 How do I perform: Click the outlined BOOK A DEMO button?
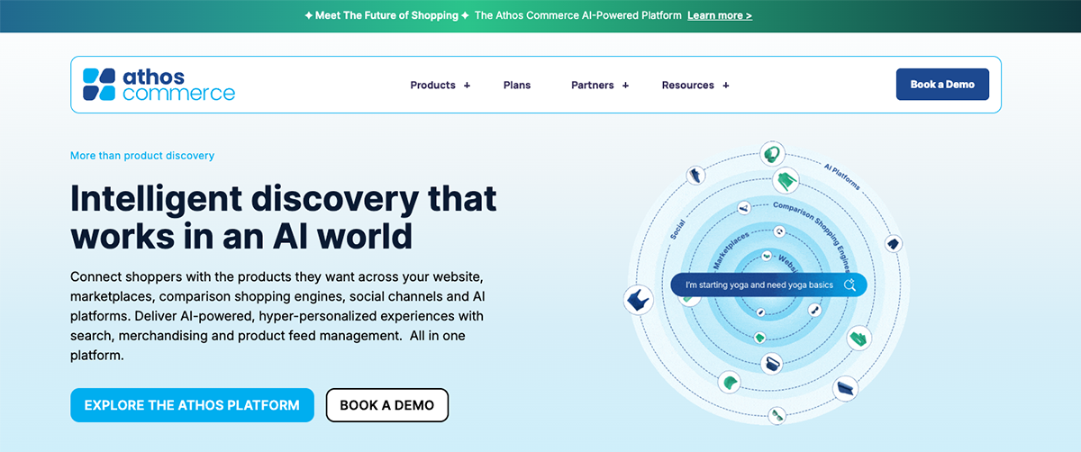pyautogui.click(x=387, y=405)
